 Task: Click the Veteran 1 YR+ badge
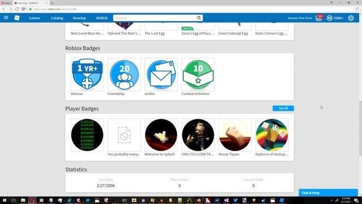tap(87, 74)
